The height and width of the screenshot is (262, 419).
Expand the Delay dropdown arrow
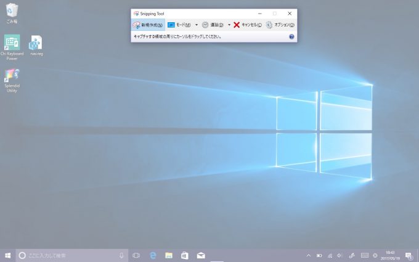(x=229, y=25)
